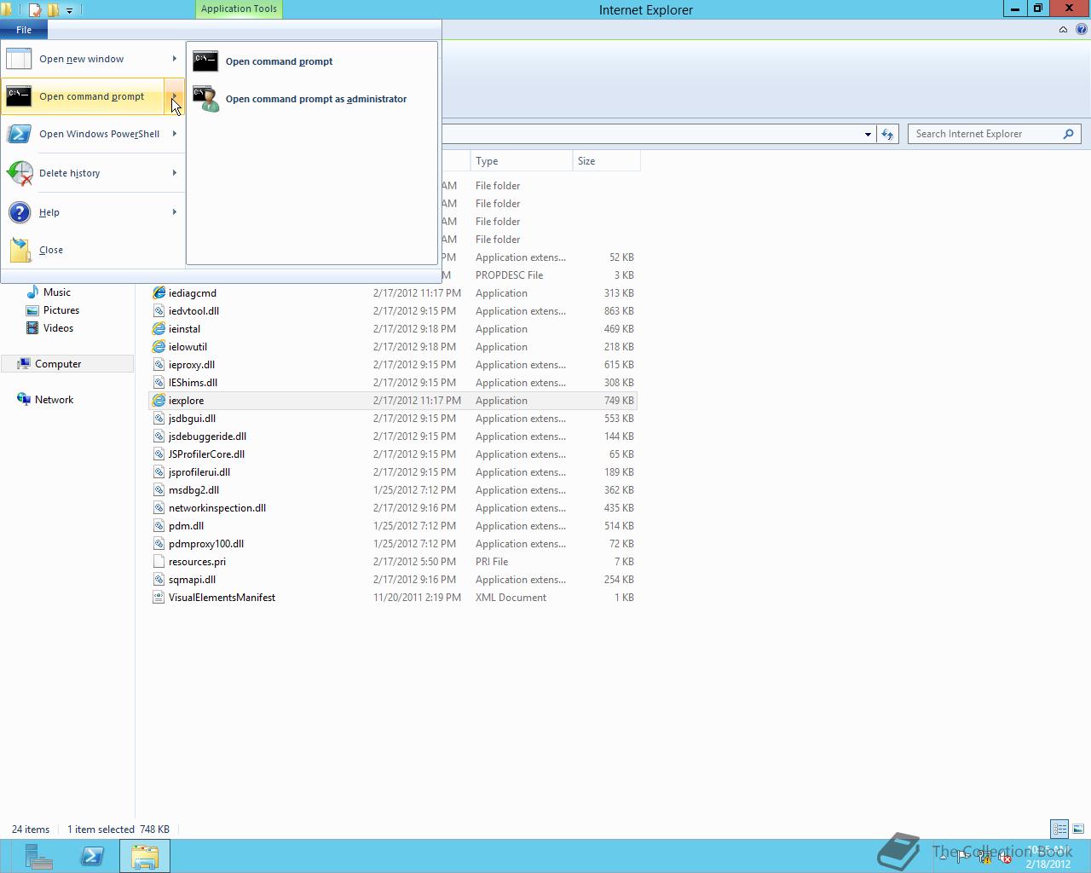Select the JSProfilerCore.dll file
Image resolution: width=1091 pixels, height=873 pixels.
393,454
